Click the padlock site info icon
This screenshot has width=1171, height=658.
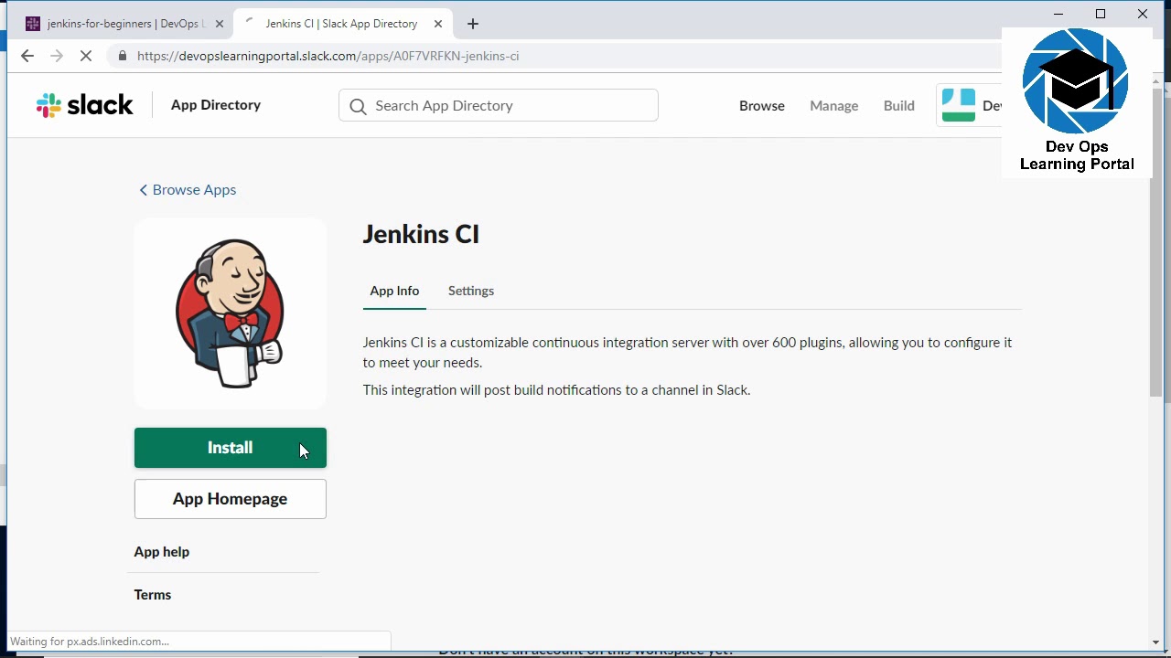(x=123, y=56)
